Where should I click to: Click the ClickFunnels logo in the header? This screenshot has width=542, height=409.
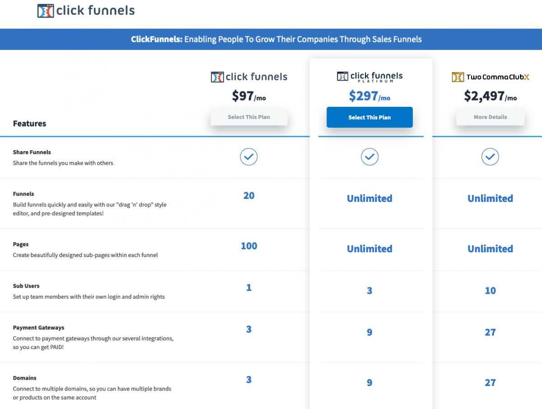coord(86,11)
